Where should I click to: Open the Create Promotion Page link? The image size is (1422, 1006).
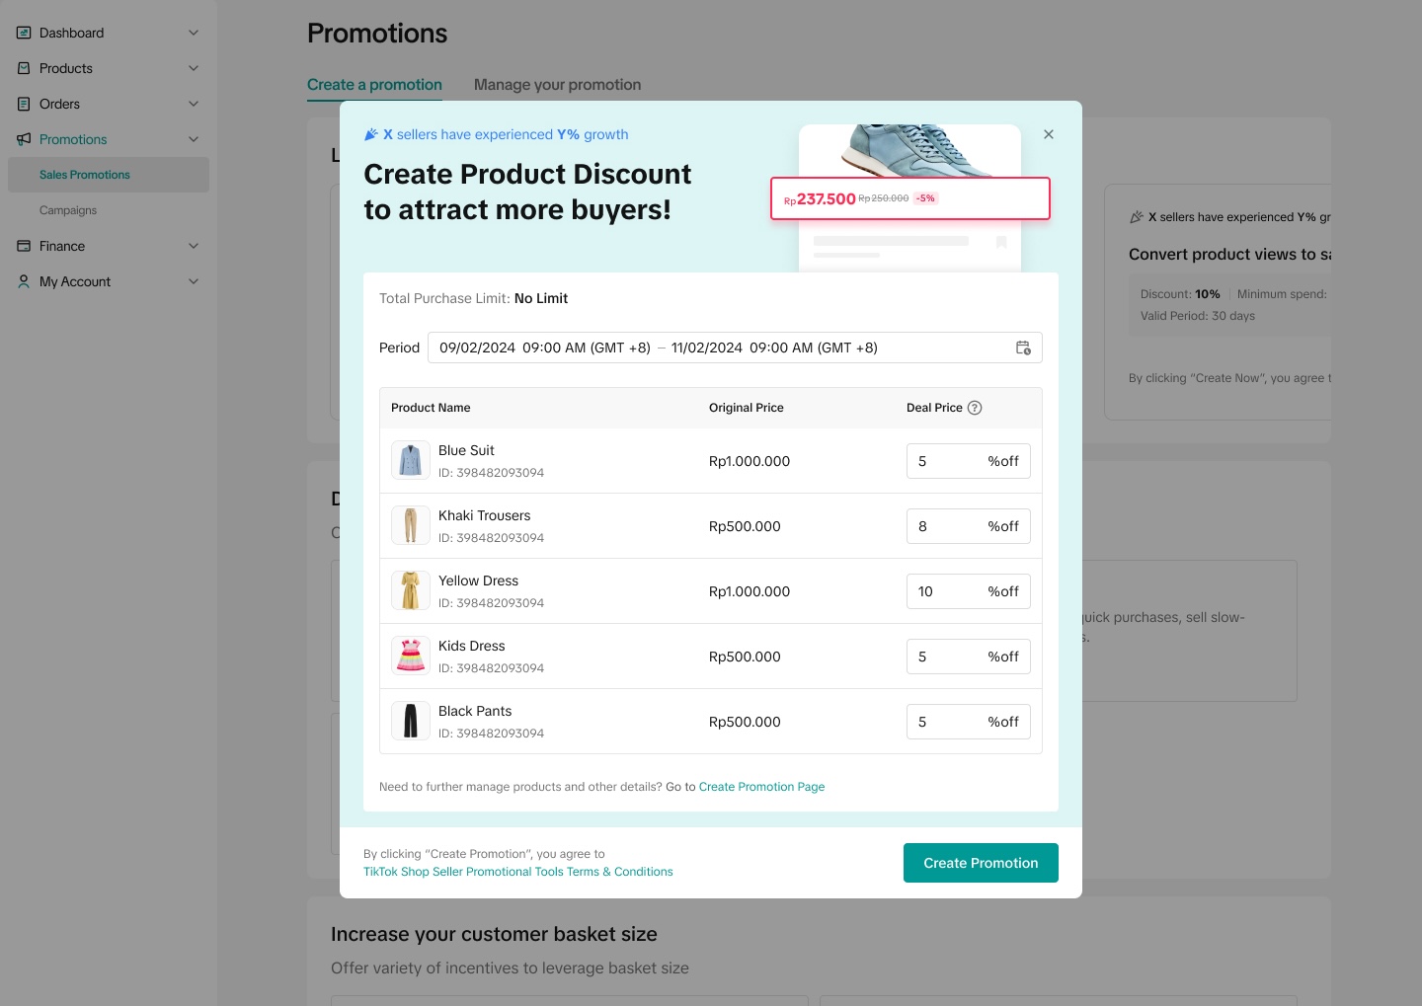(761, 787)
